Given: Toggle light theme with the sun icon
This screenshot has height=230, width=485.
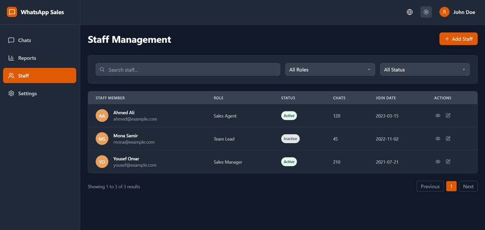Looking at the screenshot, I should (x=426, y=12).
